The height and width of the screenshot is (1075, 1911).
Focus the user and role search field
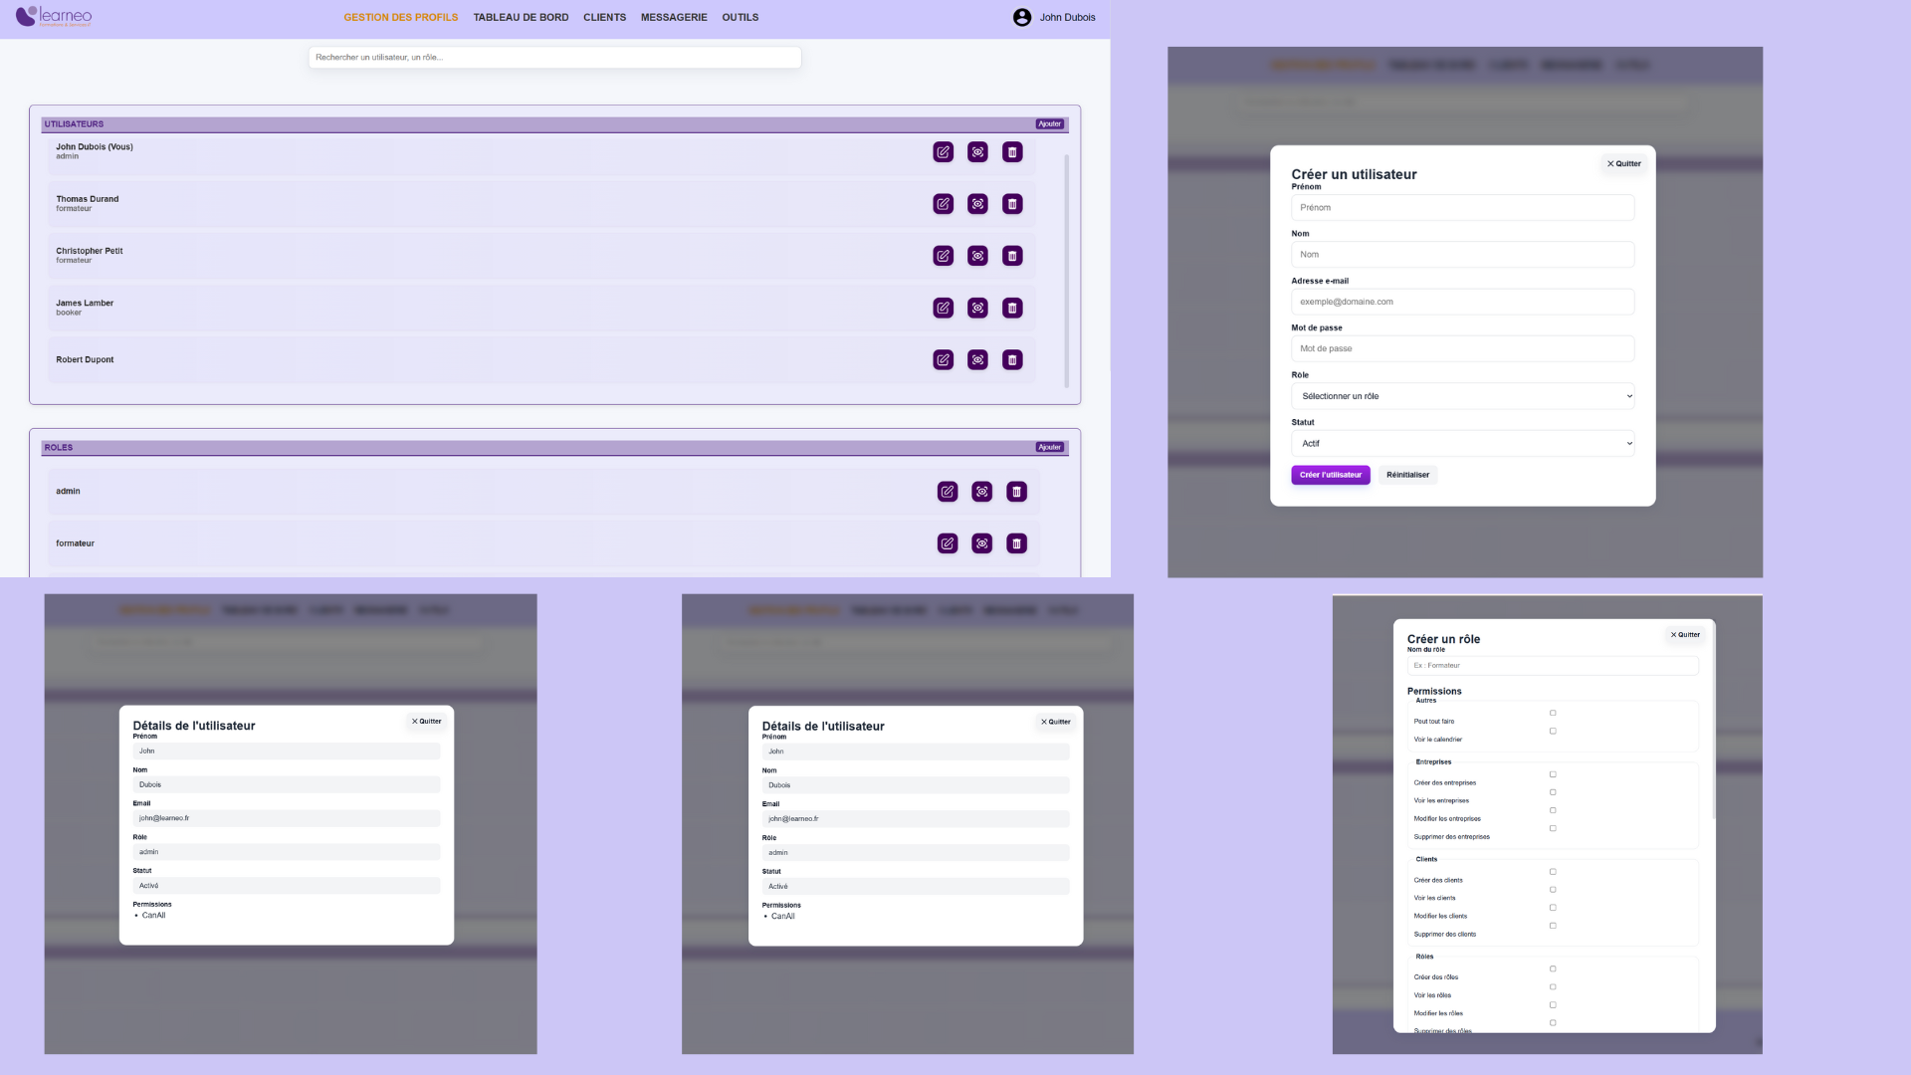click(554, 58)
